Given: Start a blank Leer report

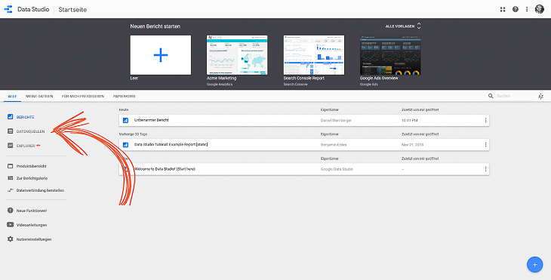Looking at the screenshot, I should point(161,55).
